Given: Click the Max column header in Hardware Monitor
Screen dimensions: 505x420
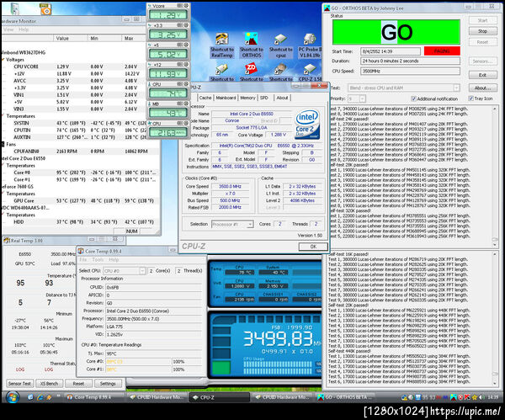Looking at the screenshot, I should (x=134, y=38).
